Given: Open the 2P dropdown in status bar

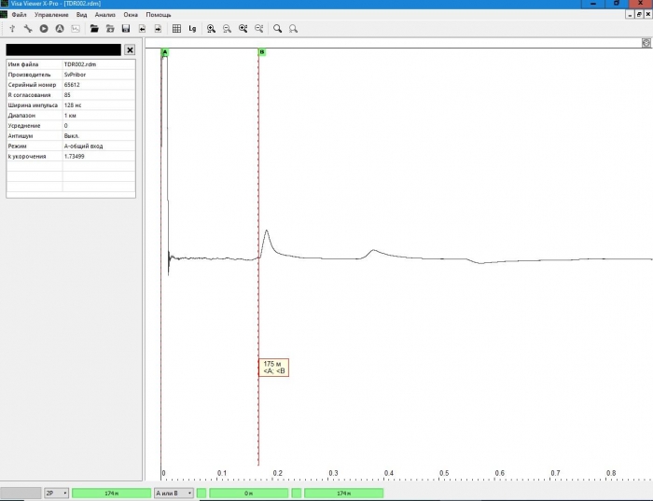Looking at the screenshot, I should [57, 494].
